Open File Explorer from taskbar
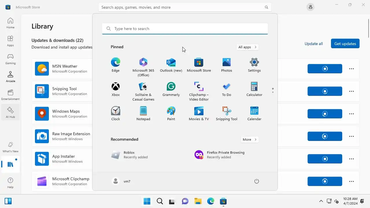The width and height of the screenshot is (370, 208). (x=198, y=201)
